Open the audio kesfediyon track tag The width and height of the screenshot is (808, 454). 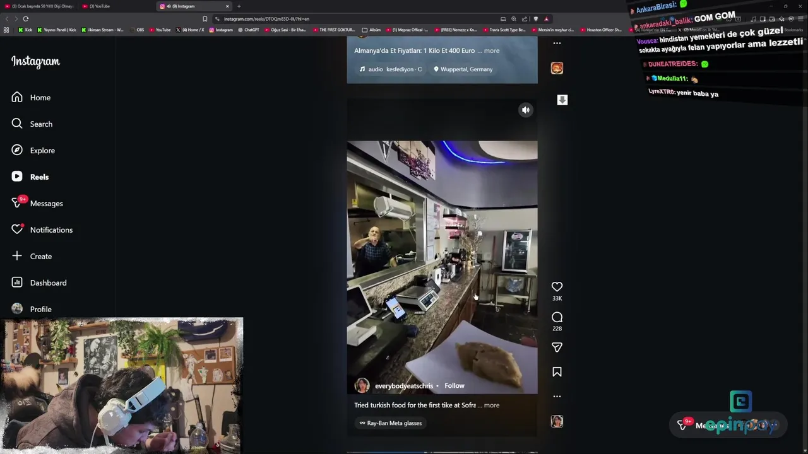pyautogui.click(x=391, y=69)
